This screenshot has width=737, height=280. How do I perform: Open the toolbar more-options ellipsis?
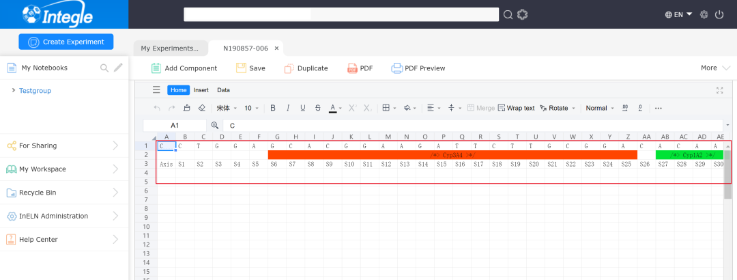659,108
